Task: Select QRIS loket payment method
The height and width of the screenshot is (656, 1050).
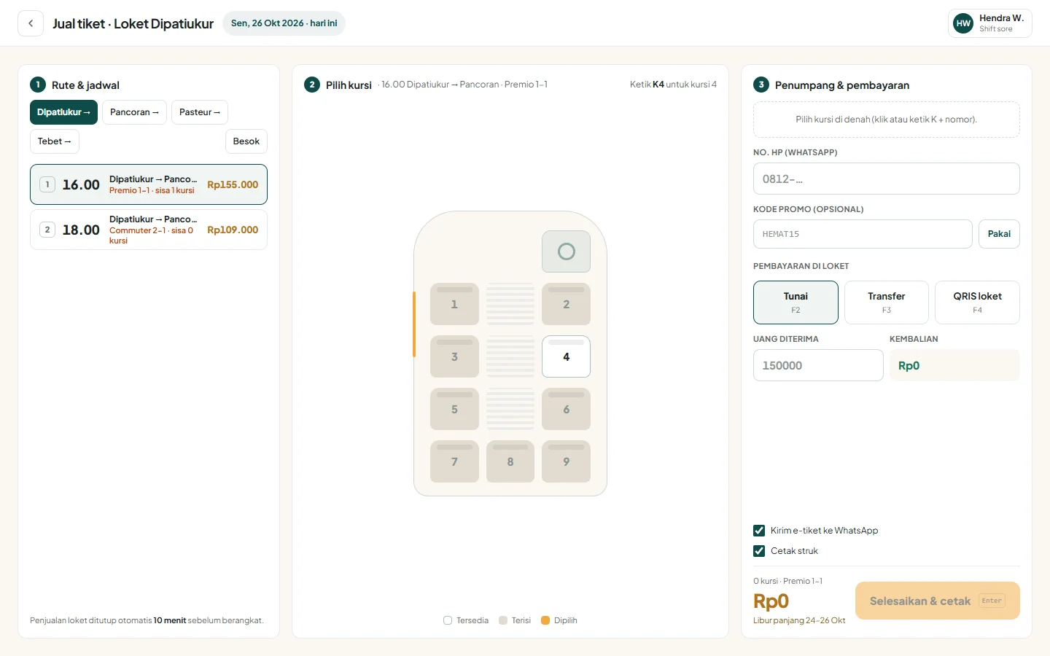Action: click(x=977, y=302)
